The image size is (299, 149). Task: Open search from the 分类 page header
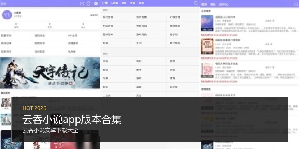195,3
